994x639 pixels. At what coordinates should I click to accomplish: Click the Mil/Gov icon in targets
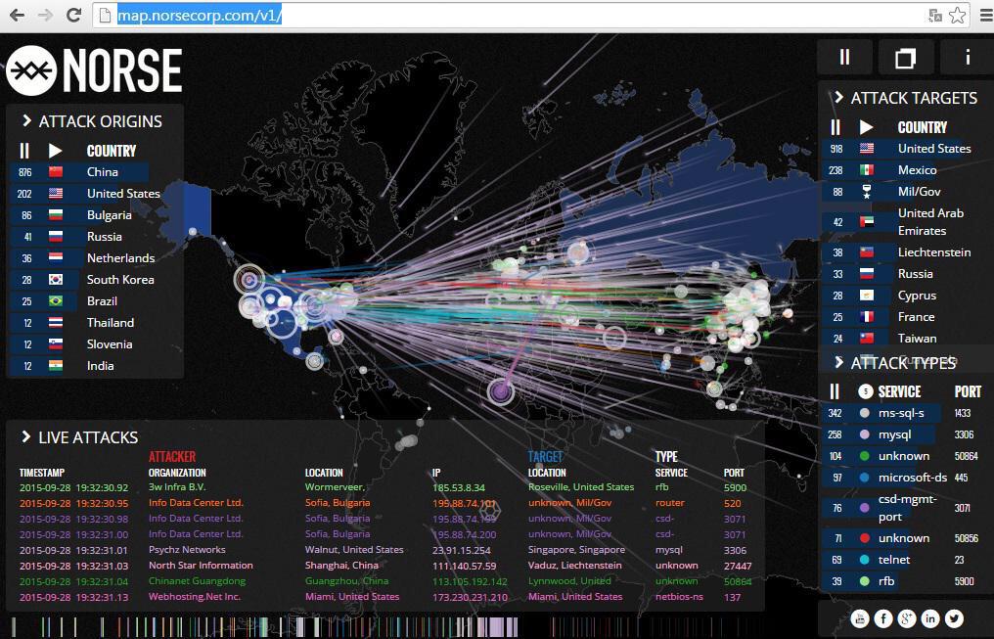point(867,192)
